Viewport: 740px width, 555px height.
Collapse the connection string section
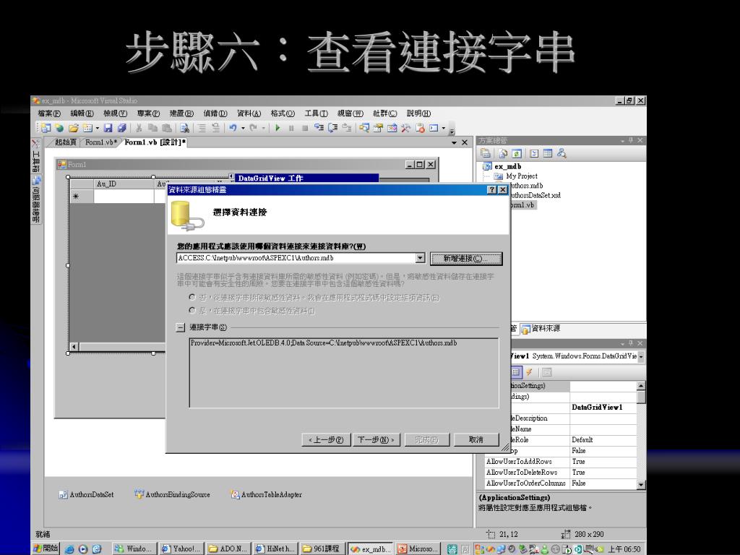point(180,327)
